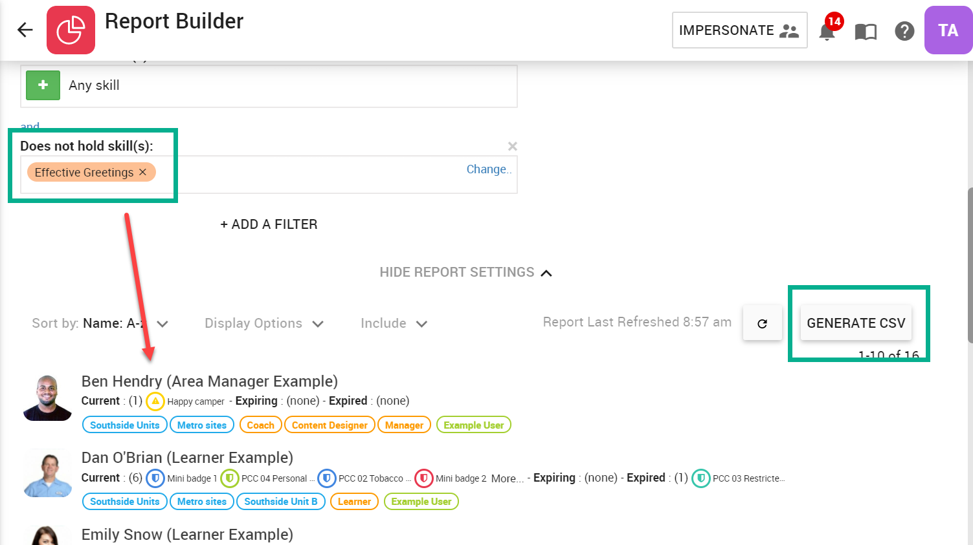Open Ben Hendry (Area Manager Example)
The width and height of the screenshot is (973, 545).
pos(210,381)
